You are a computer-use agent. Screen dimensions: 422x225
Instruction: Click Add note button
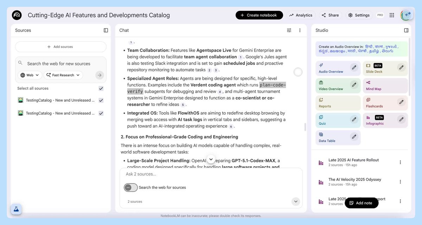click(362, 203)
